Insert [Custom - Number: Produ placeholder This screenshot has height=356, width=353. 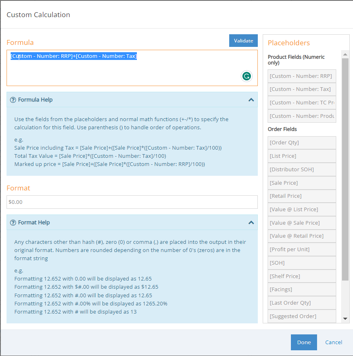pyautogui.click(x=302, y=116)
